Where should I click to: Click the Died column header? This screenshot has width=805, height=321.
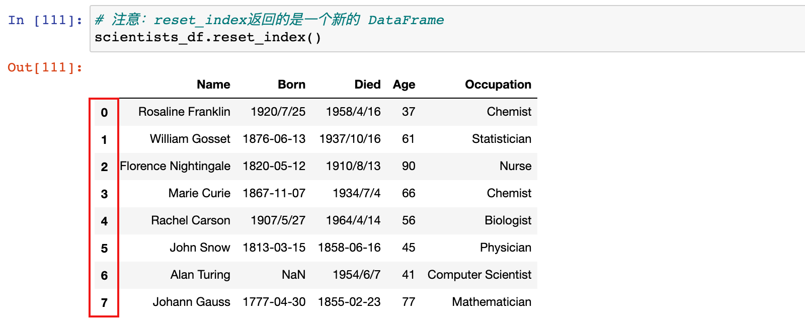click(x=367, y=85)
